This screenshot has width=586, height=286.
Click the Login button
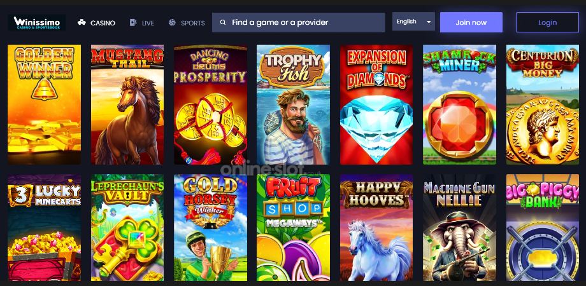coord(548,22)
